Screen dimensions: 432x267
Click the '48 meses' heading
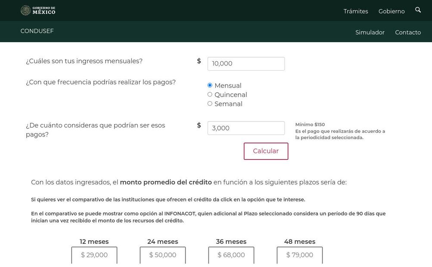(299, 242)
